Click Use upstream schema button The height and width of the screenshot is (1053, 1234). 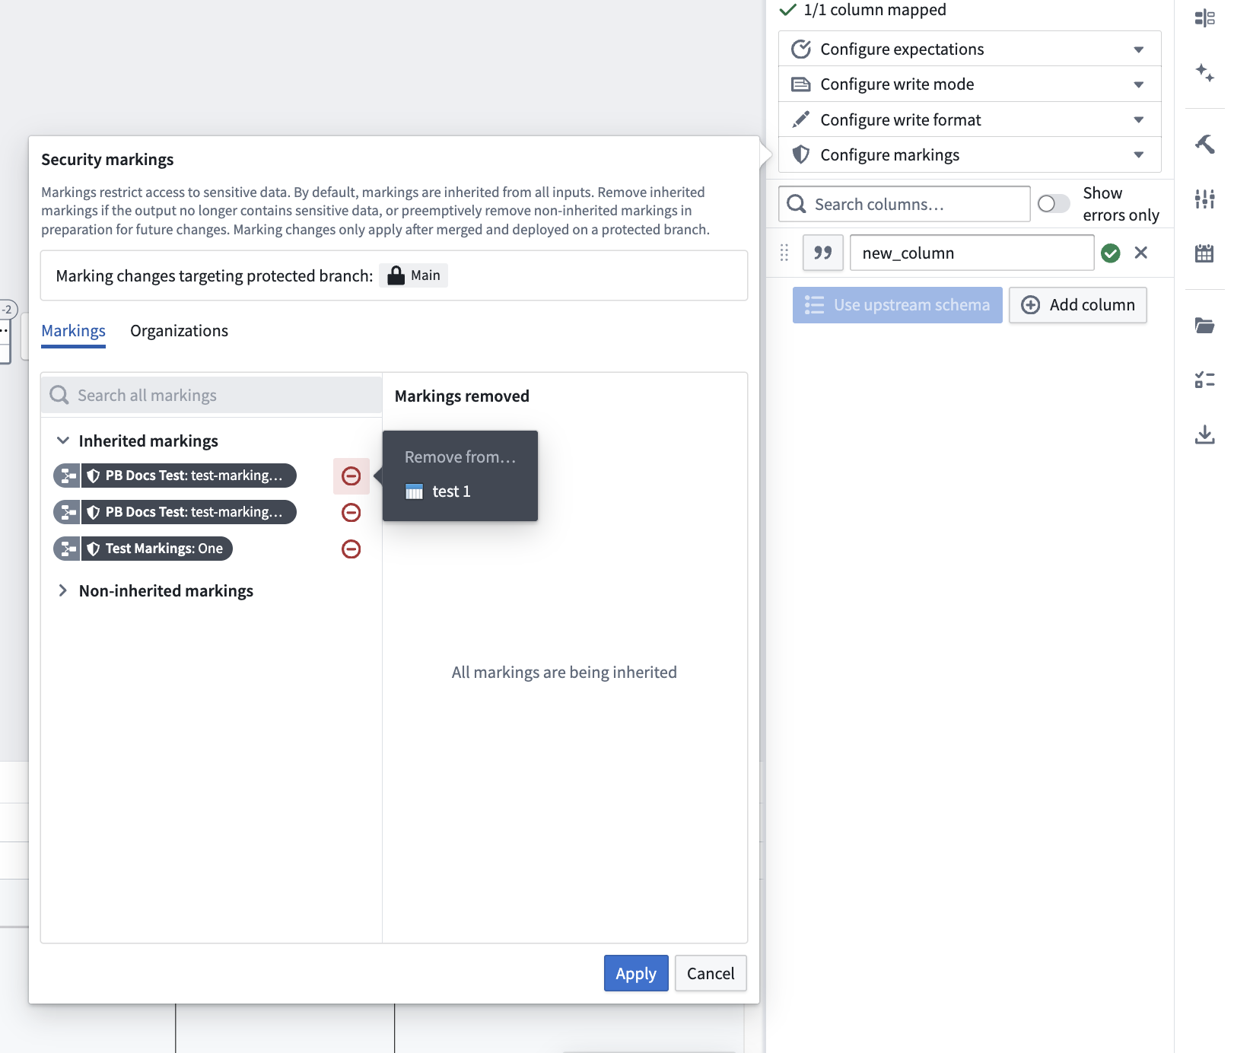tap(898, 305)
